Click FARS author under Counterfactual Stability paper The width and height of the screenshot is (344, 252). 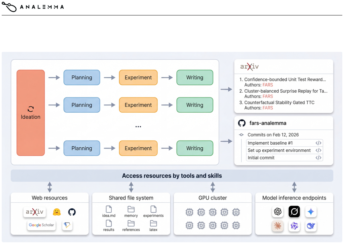268,108
